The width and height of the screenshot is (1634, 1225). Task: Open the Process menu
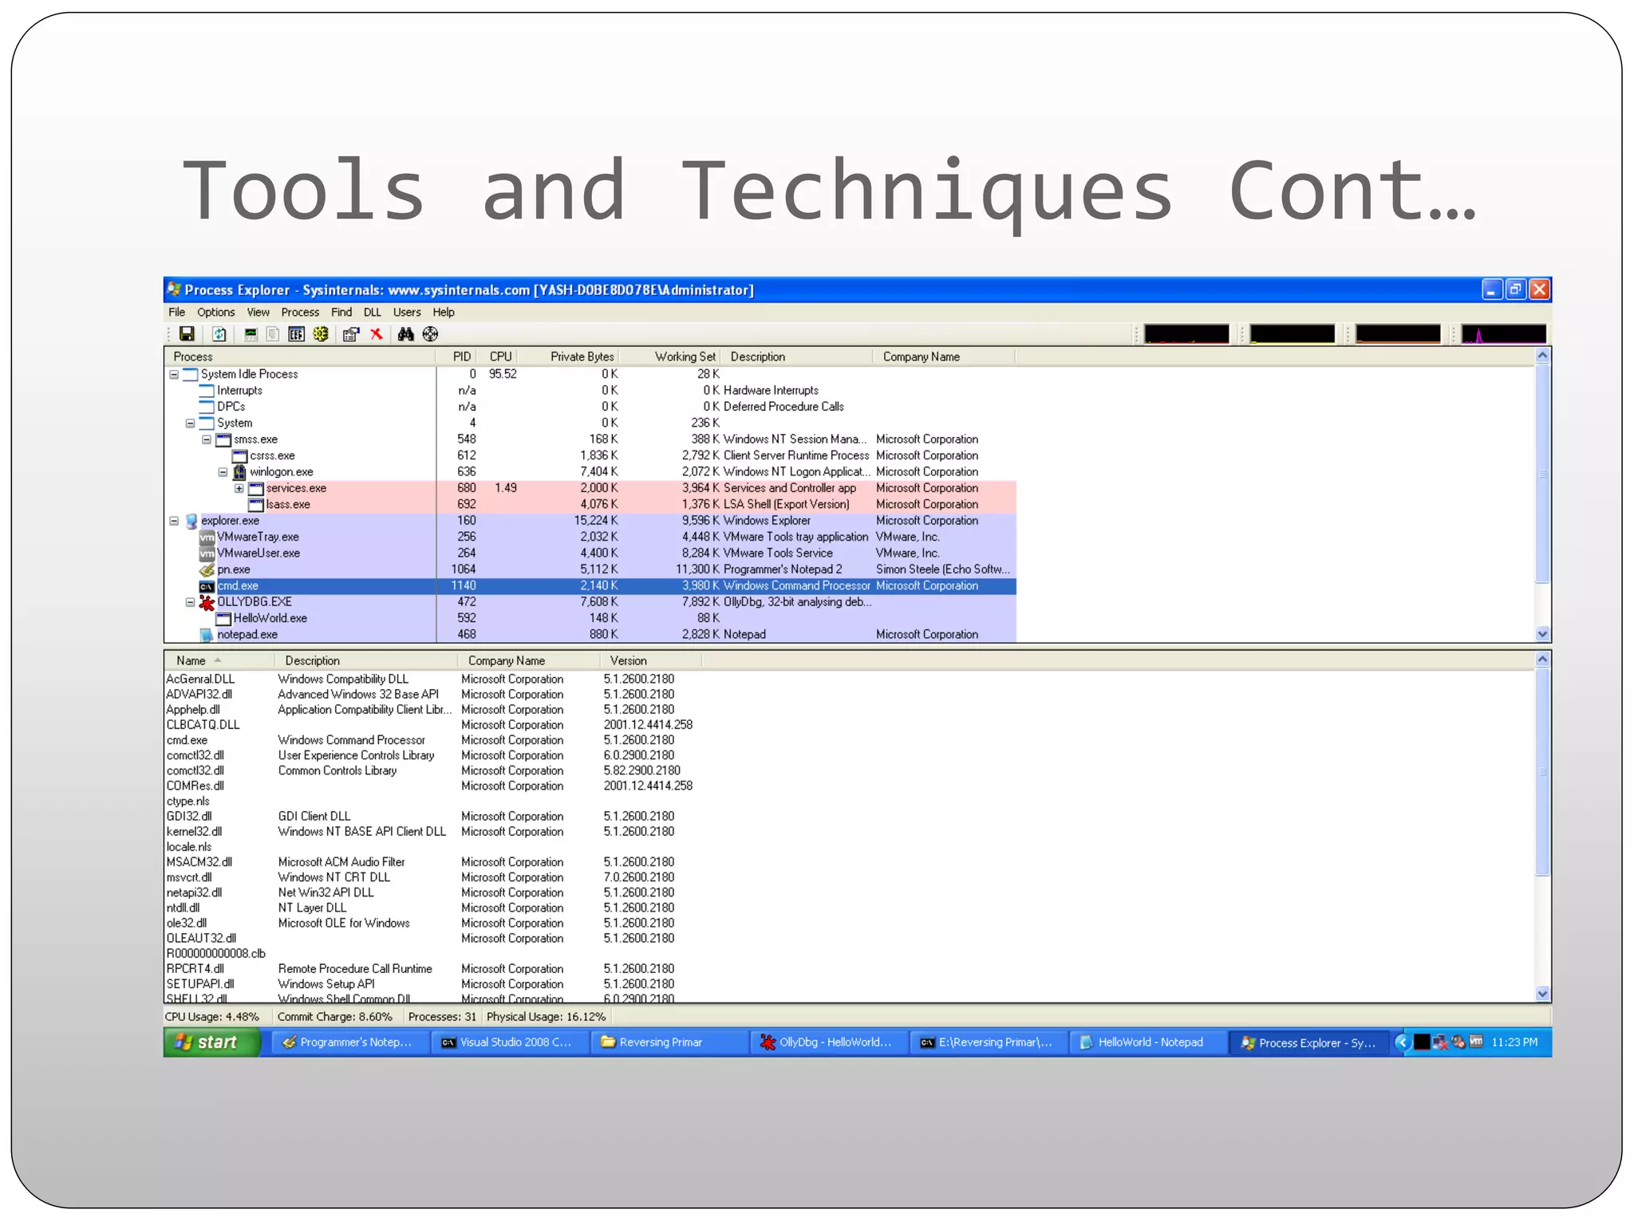[300, 313]
